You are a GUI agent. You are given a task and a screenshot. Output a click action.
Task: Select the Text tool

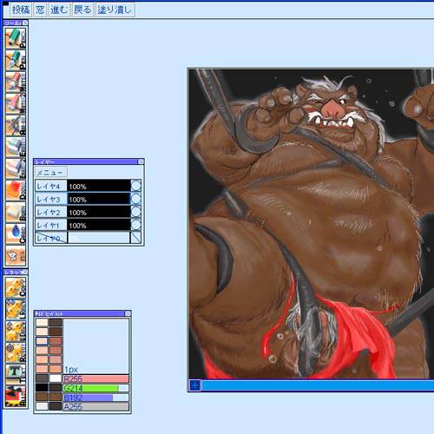(x=16, y=374)
